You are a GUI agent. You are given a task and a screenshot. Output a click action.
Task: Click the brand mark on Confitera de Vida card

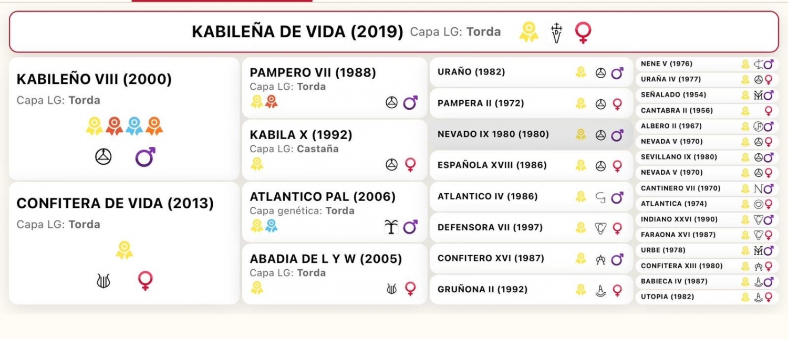pyautogui.click(x=103, y=281)
